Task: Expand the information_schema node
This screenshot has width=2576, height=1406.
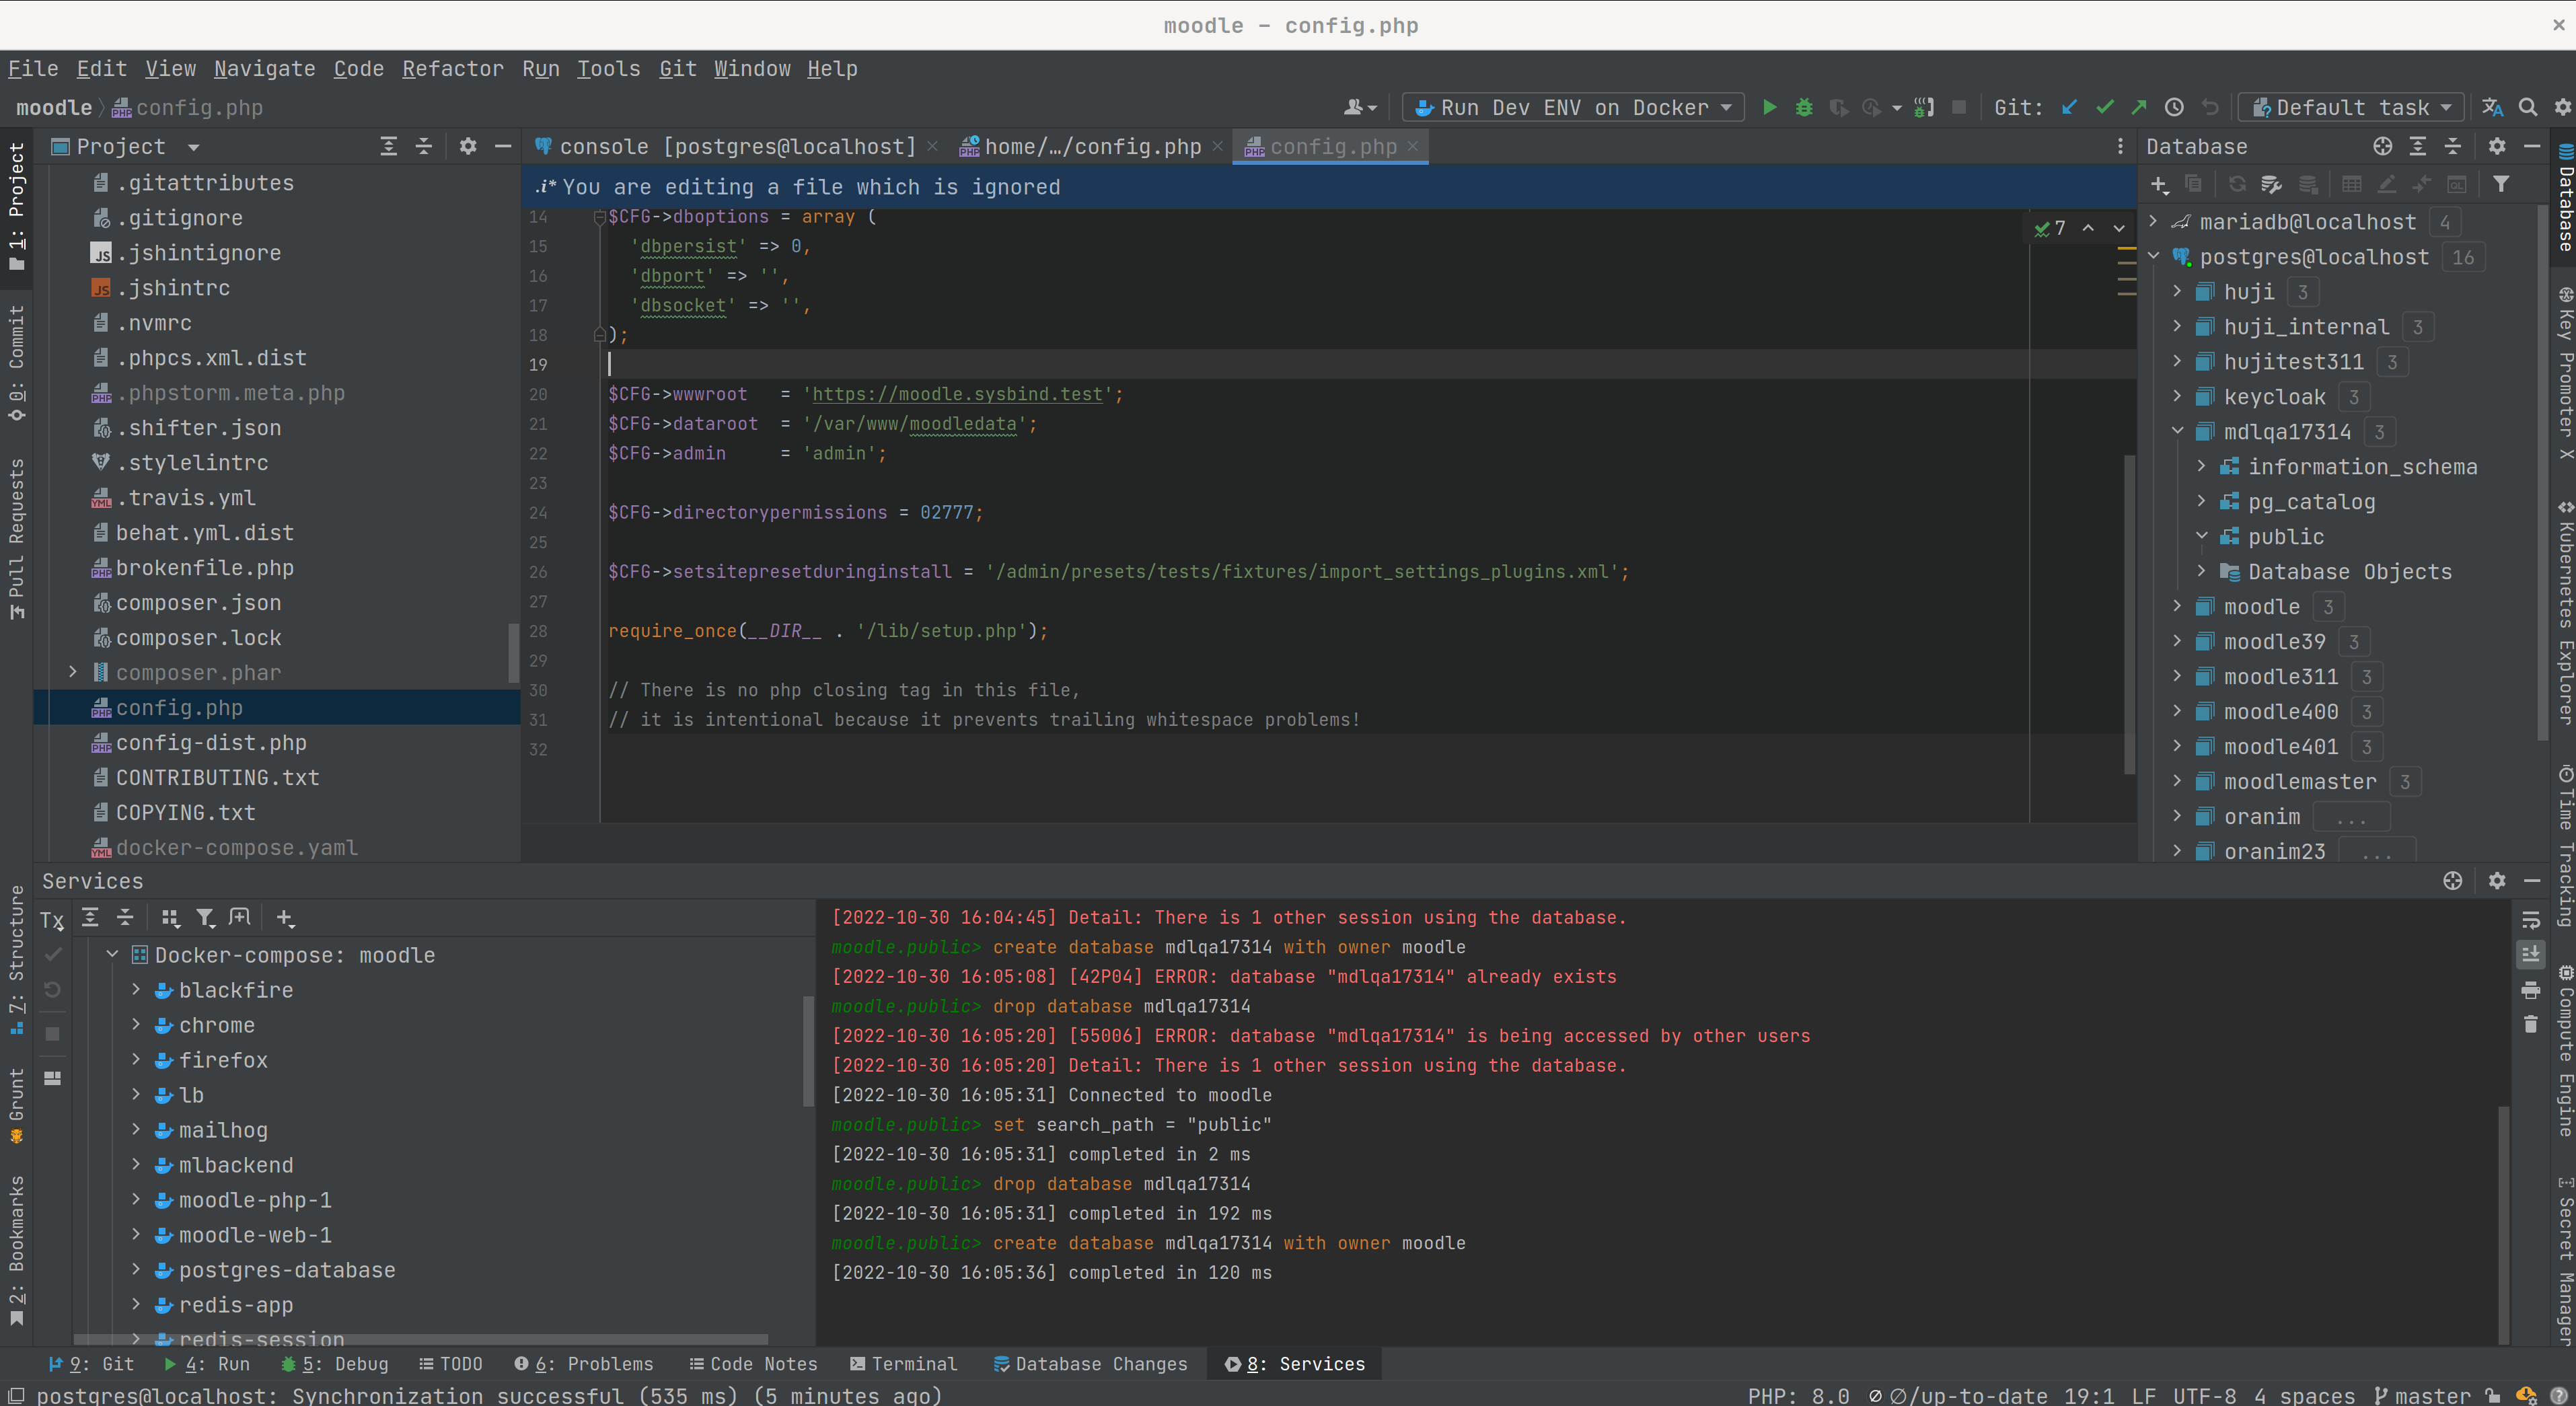Action: [2201, 466]
